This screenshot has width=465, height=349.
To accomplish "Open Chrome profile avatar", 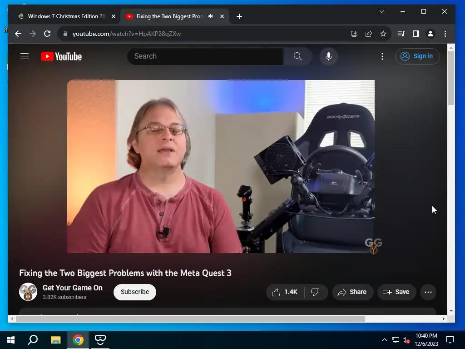I will point(430,34).
